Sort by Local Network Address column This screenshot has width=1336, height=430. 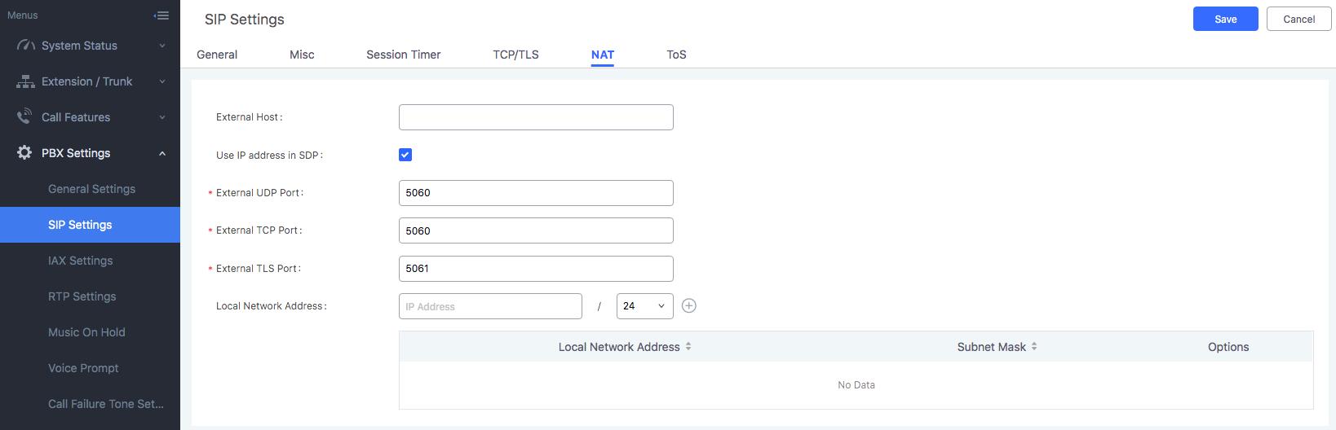[x=688, y=346]
